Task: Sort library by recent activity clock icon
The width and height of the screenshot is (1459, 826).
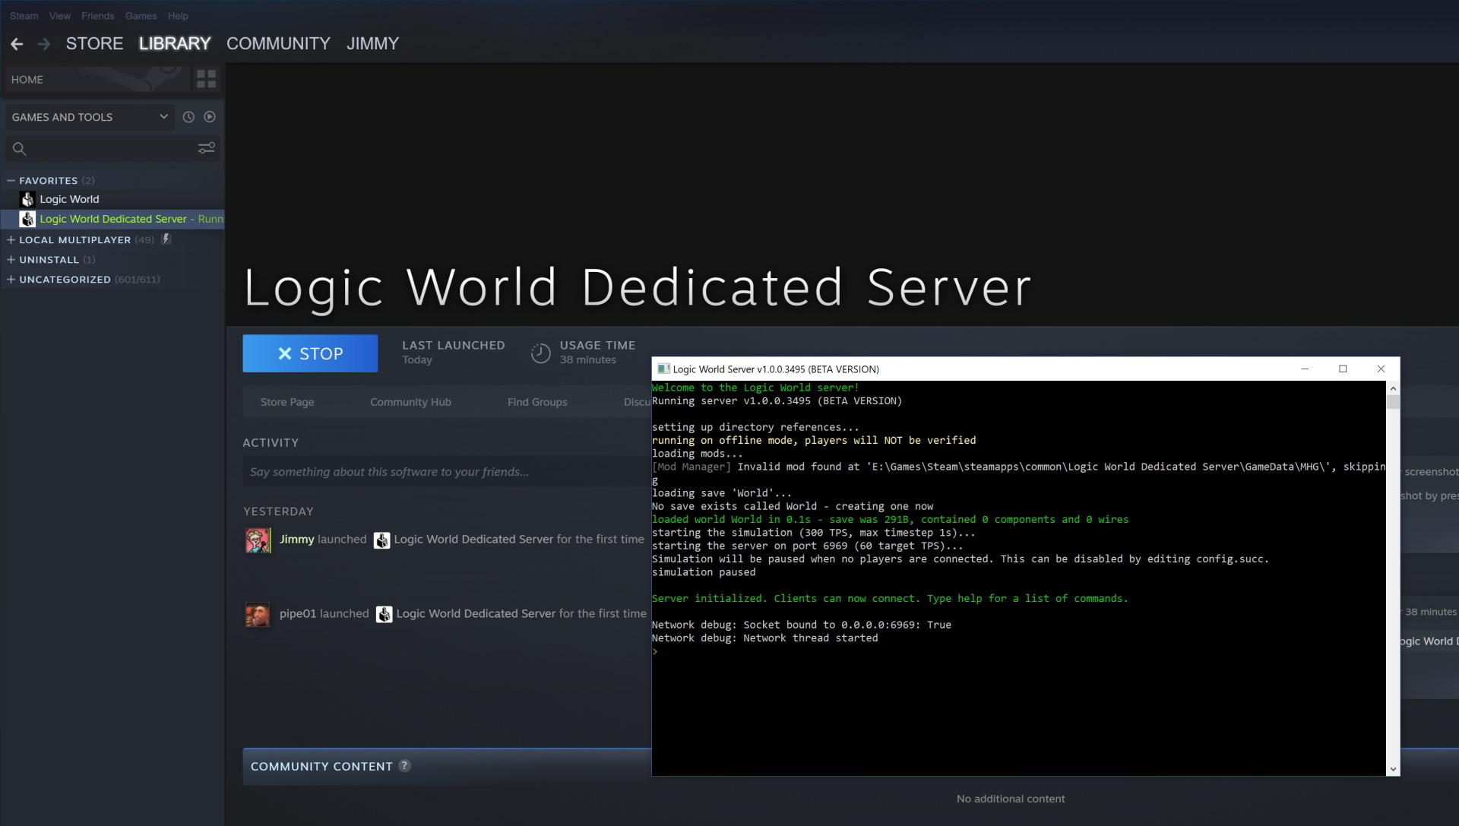Action: [x=188, y=117]
